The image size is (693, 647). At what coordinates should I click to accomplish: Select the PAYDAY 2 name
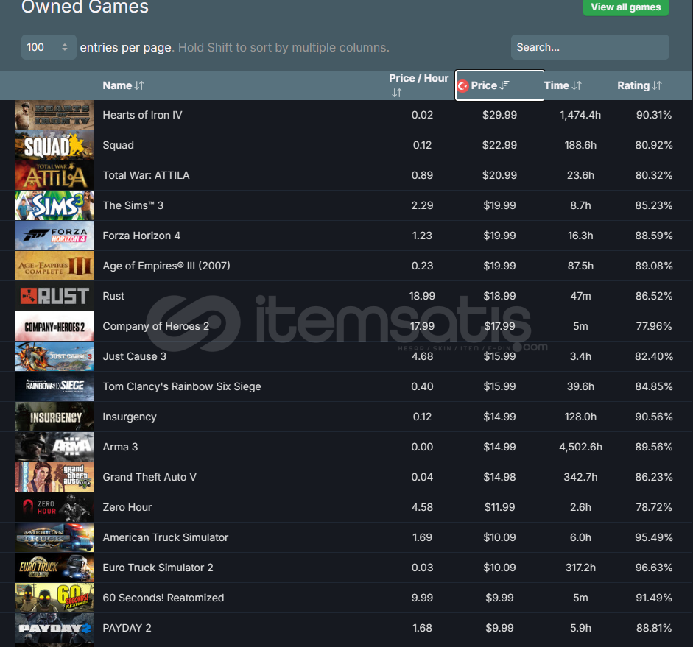pyautogui.click(x=127, y=628)
